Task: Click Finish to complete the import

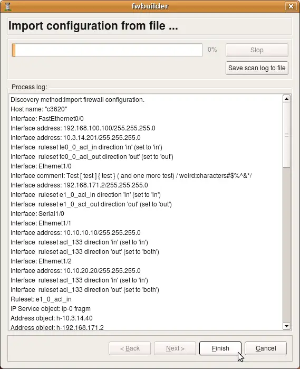Action: pyautogui.click(x=220, y=348)
